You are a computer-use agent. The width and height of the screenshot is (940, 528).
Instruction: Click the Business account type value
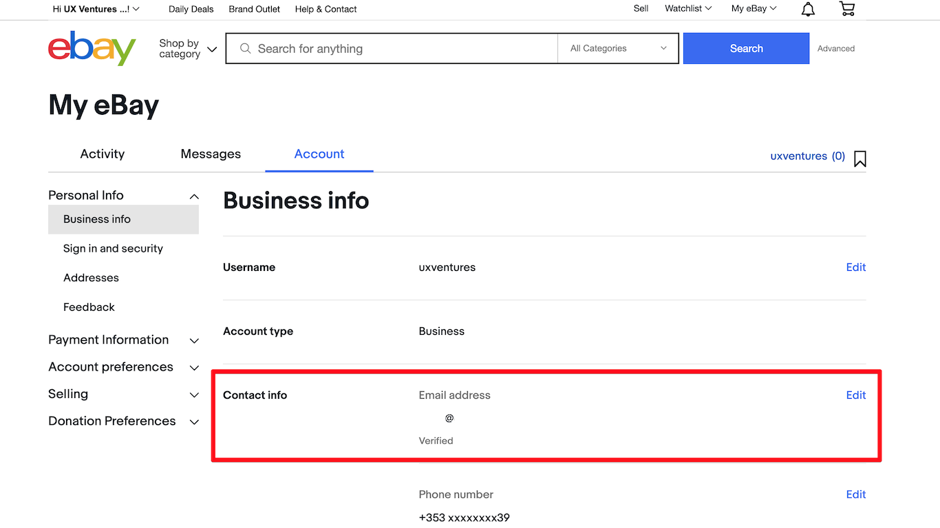[x=442, y=331]
